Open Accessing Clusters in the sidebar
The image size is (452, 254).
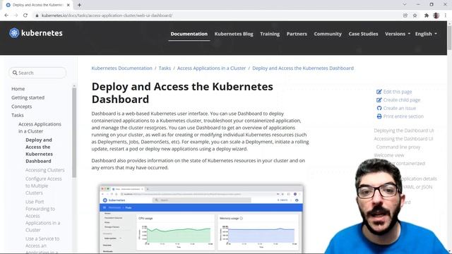tap(45, 170)
